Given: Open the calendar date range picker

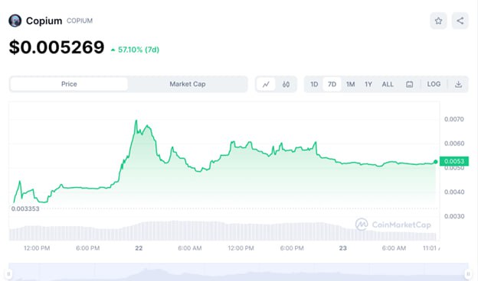Looking at the screenshot, I should click(409, 84).
